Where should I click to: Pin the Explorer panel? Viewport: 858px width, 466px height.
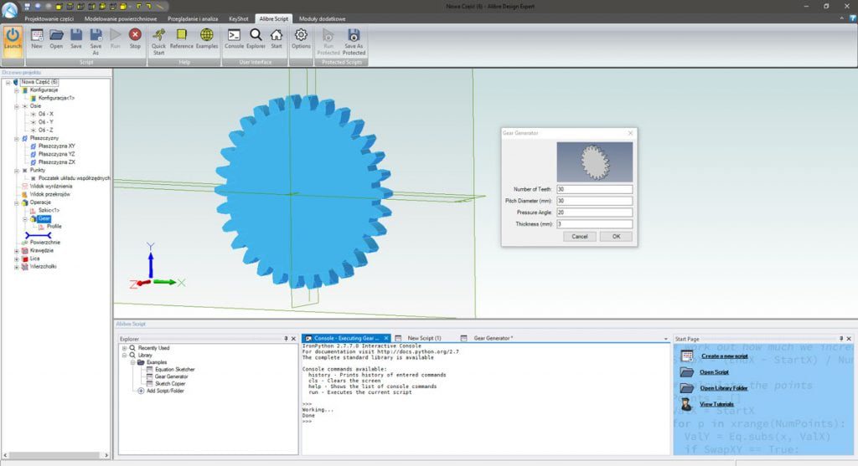287,339
